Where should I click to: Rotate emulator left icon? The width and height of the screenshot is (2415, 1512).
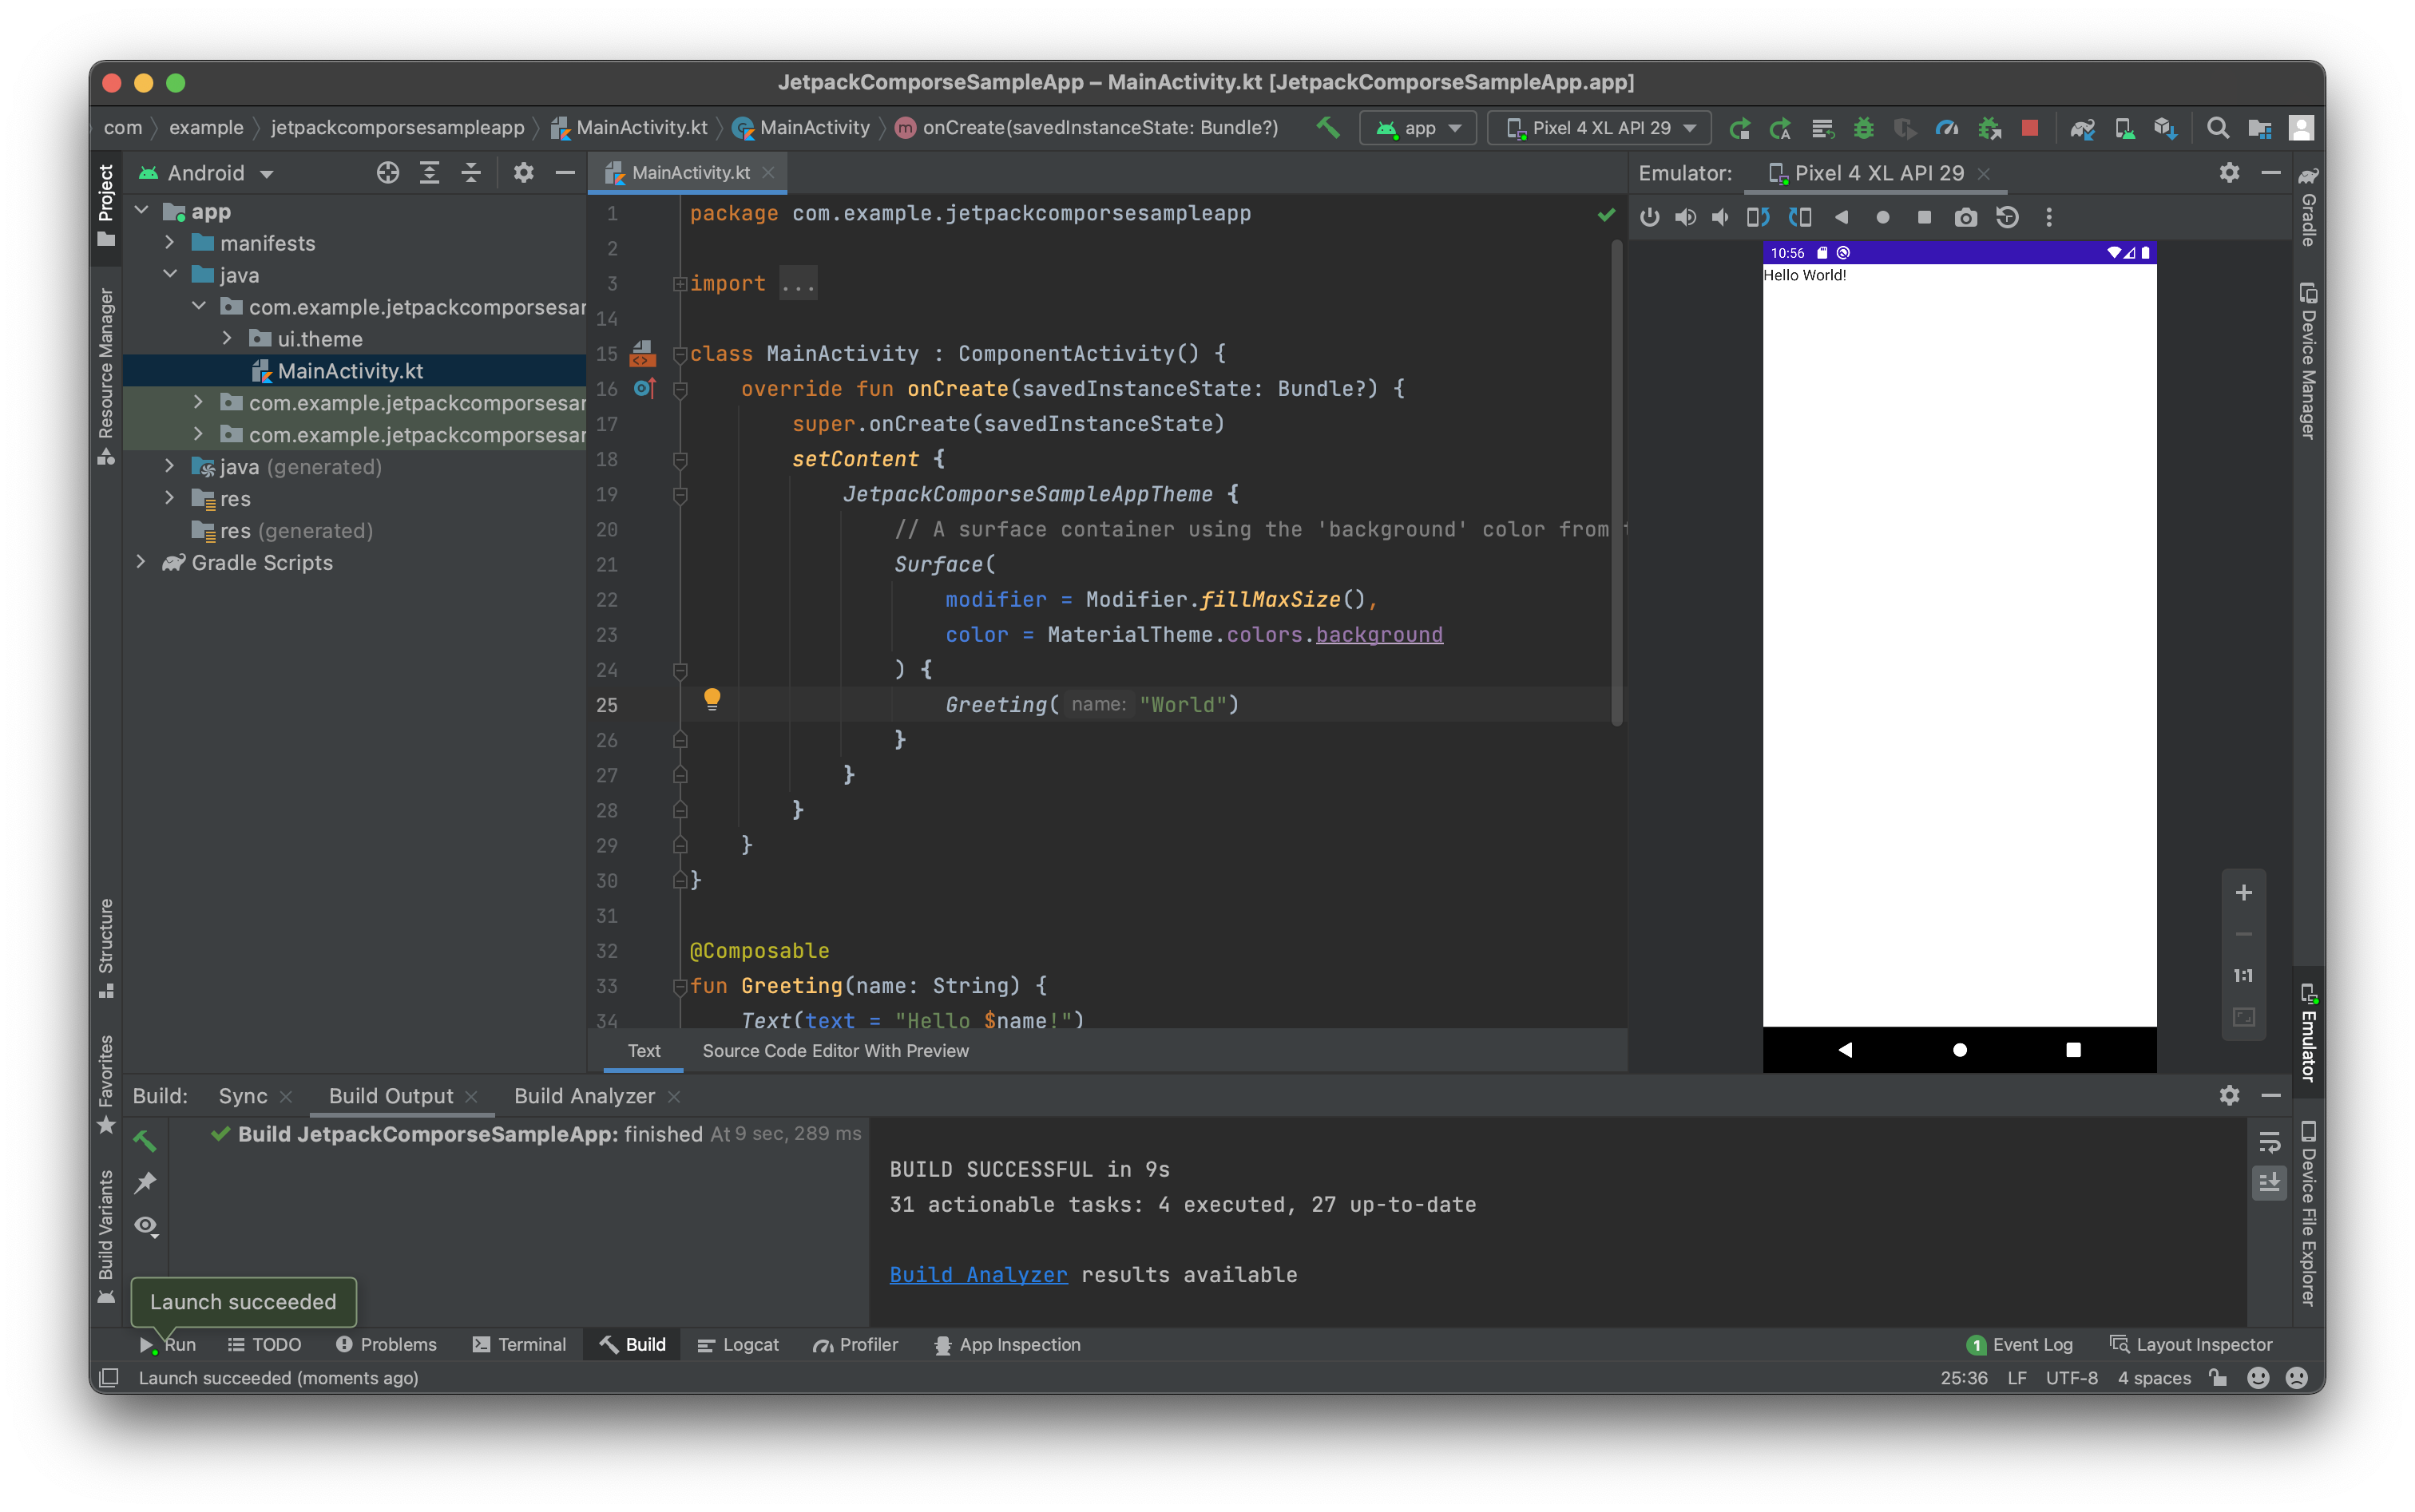[x=1758, y=217]
